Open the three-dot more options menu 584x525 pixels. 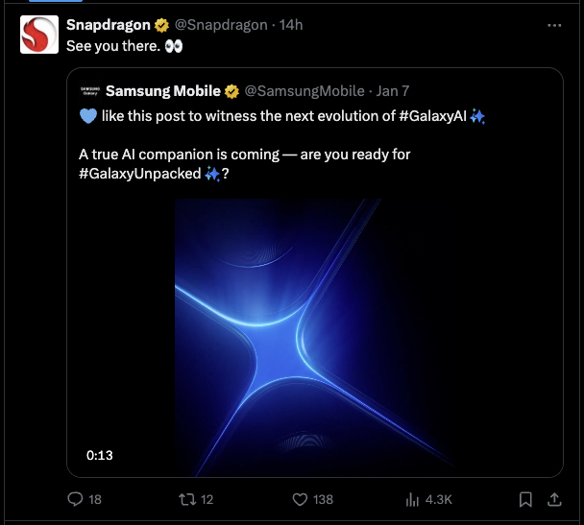[x=554, y=25]
